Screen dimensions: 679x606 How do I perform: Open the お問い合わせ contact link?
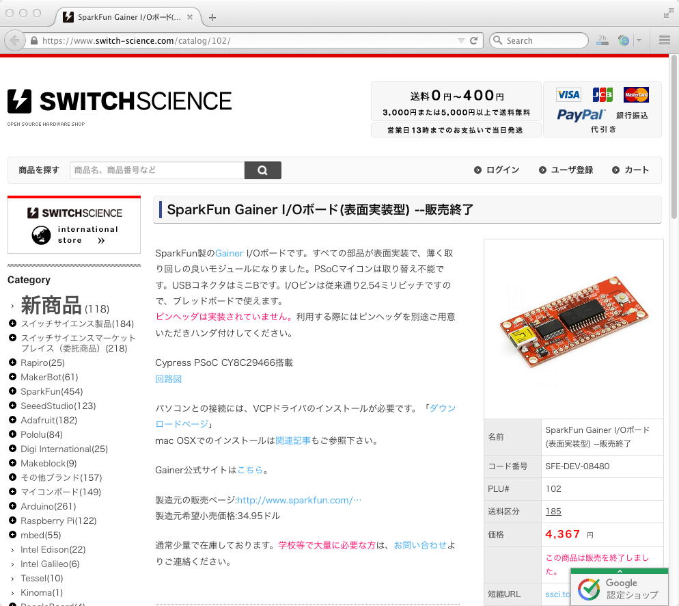[x=420, y=545]
